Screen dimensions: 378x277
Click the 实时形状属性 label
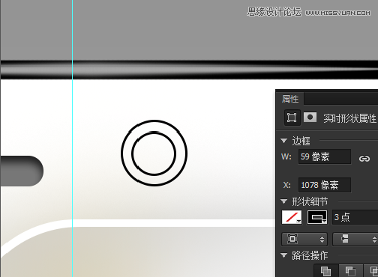(349, 118)
